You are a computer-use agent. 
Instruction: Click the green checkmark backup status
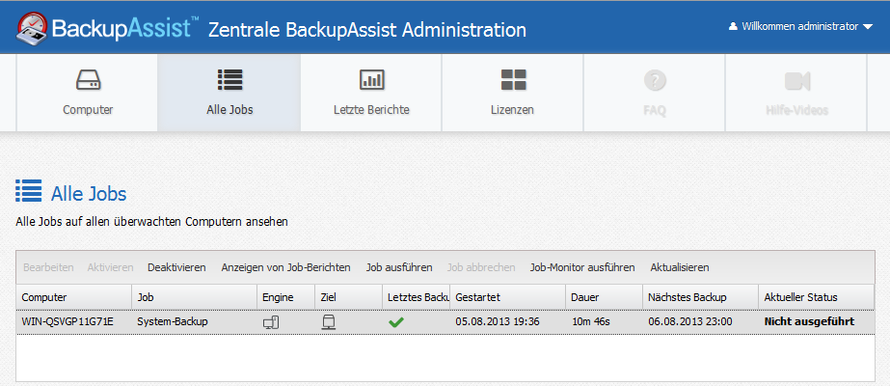pos(395,321)
